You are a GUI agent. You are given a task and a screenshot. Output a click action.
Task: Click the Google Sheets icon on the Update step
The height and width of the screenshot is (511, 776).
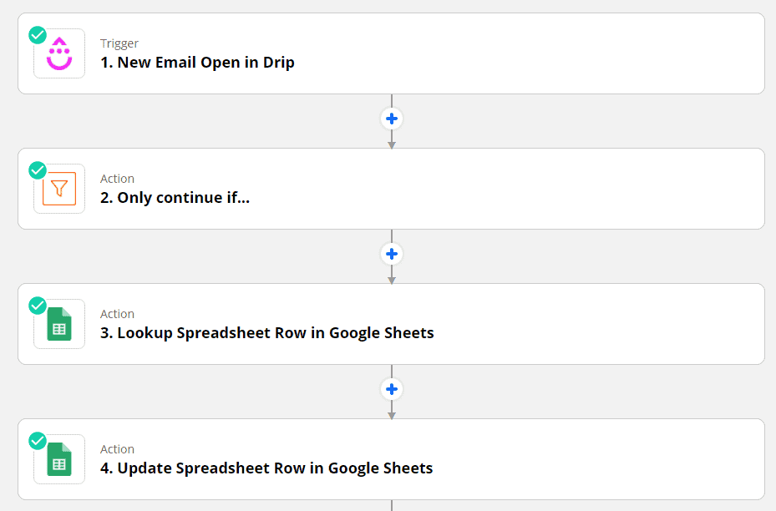pyautogui.click(x=59, y=459)
